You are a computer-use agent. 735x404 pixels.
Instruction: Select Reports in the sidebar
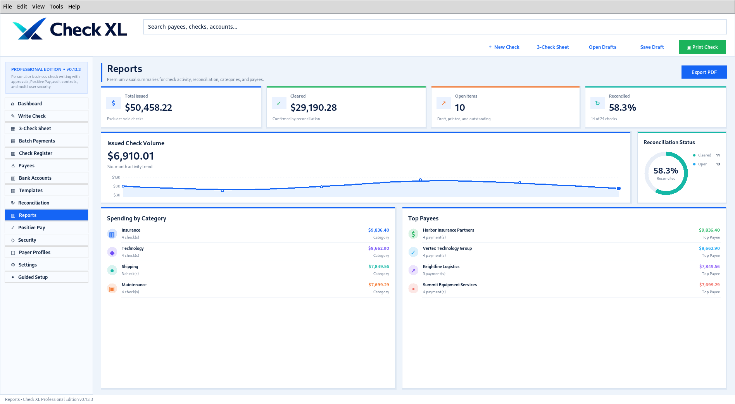[47, 215]
